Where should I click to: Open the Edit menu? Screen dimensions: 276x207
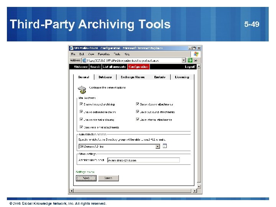[x=82, y=54]
